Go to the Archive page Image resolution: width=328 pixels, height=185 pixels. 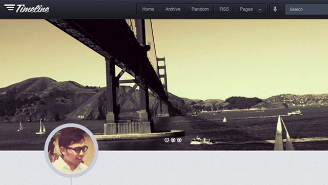click(x=173, y=9)
